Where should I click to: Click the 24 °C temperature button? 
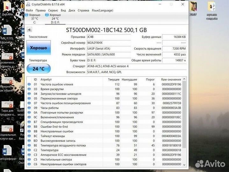pyautogui.click(x=38, y=68)
